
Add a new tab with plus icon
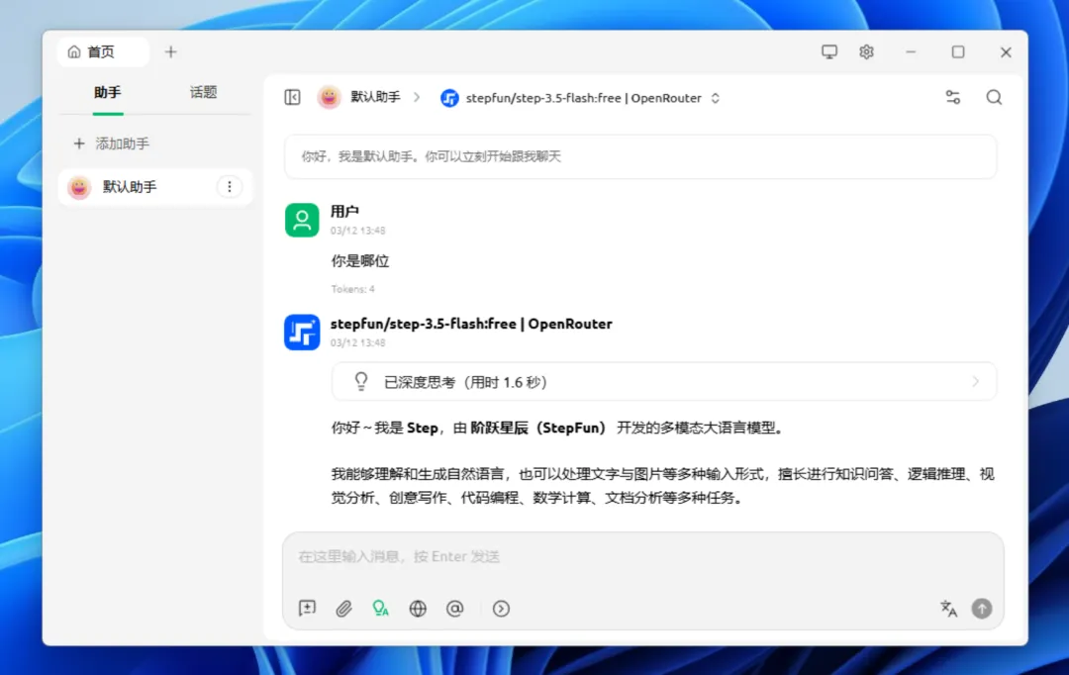click(x=170, y=51)
